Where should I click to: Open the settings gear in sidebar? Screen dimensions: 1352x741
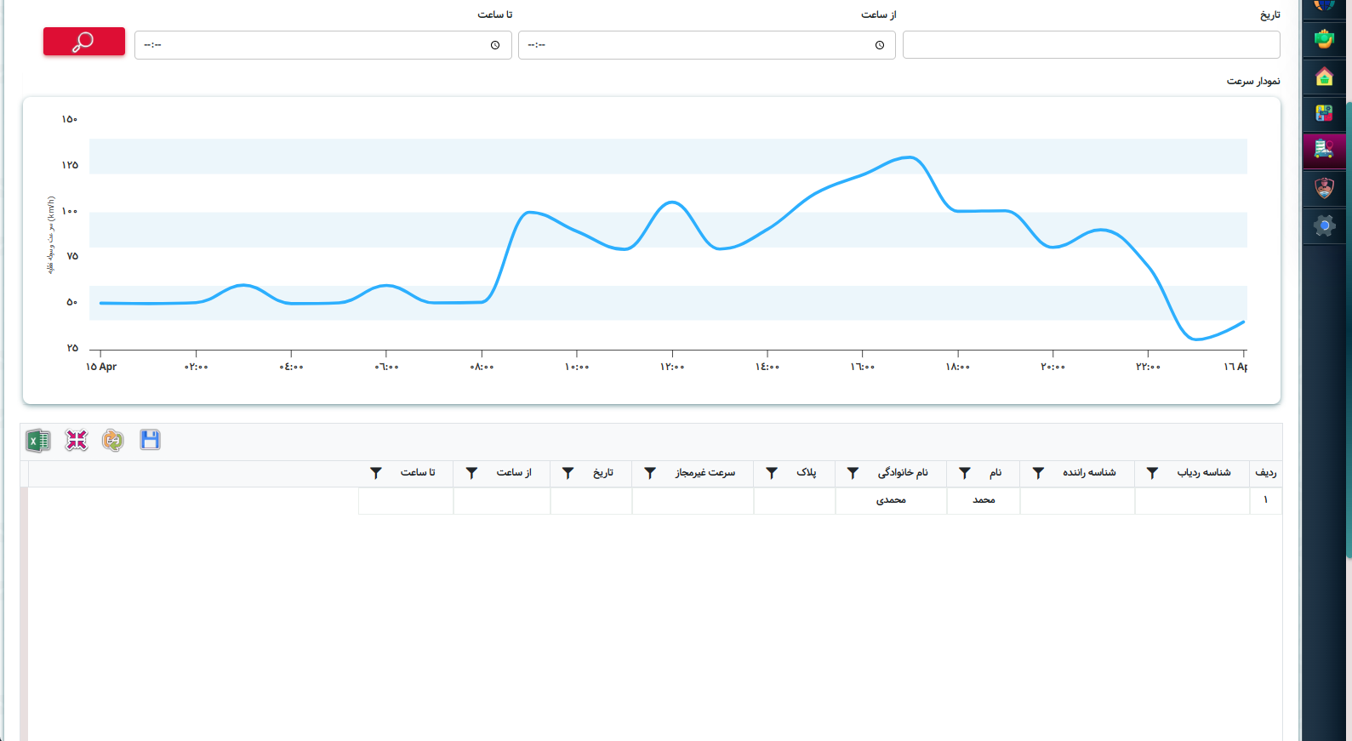pos(1324,225)
